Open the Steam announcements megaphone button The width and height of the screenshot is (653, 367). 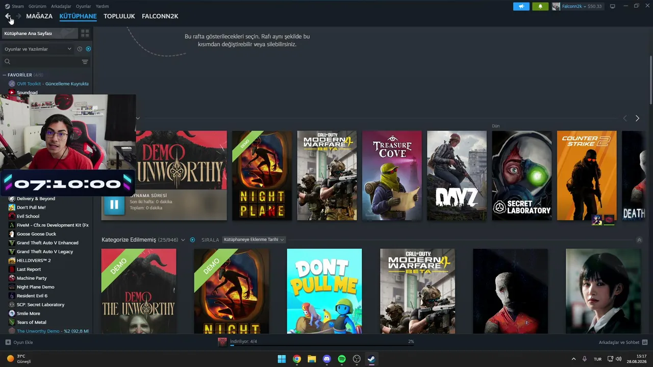click(521, 6)
